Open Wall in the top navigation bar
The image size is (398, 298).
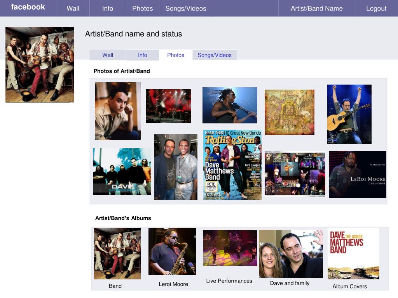click(73, 9)
